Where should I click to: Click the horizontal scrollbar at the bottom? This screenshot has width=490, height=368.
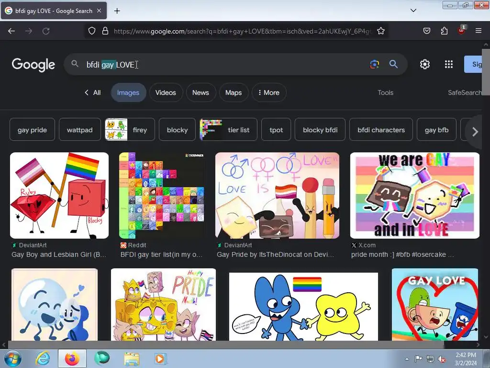coord(226,345)
